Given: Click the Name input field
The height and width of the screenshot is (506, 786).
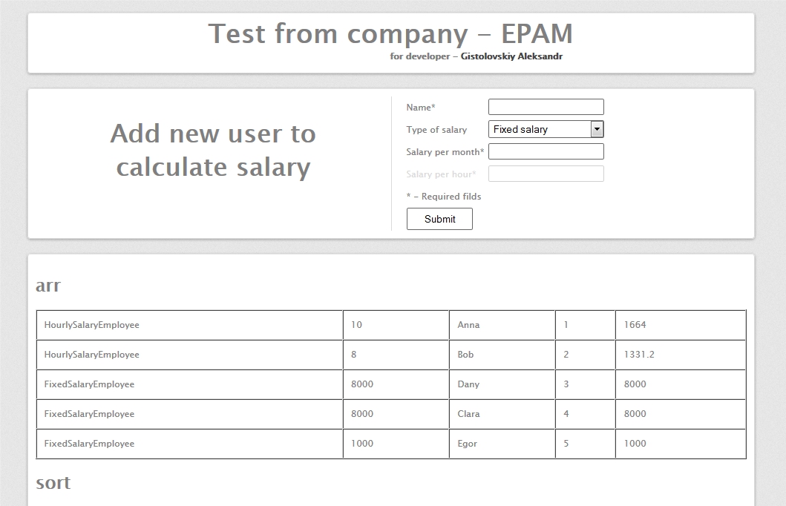Looking at the screenshot, I should pos(546,107).
